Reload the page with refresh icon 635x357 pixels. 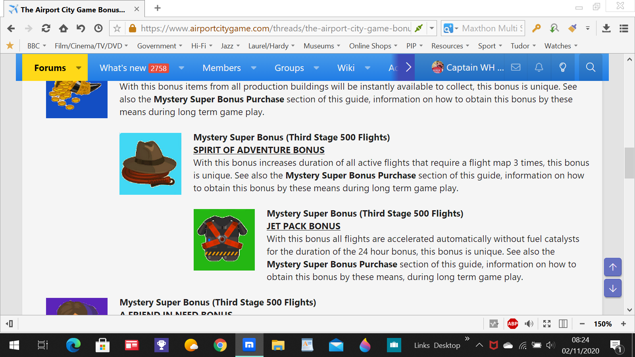(x=46, y=28)
